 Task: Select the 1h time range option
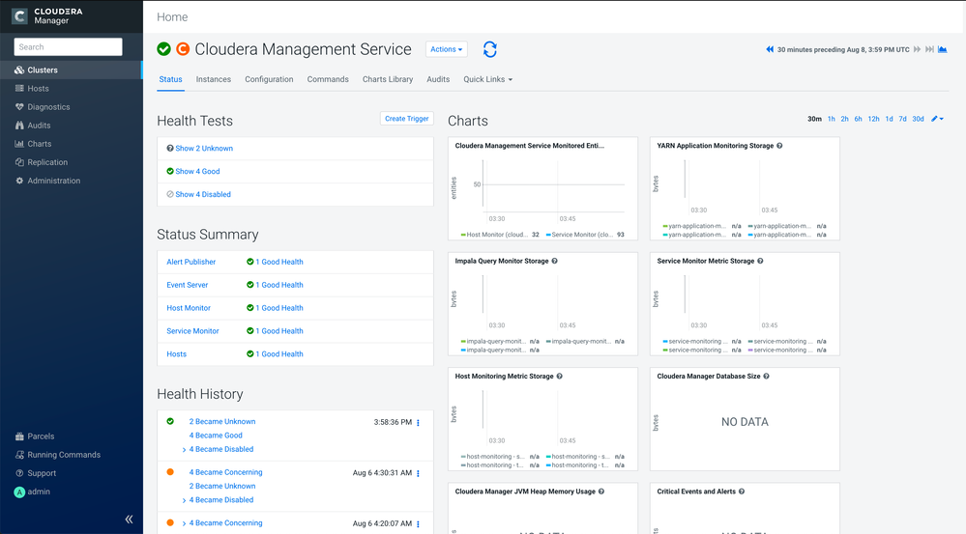coord(831,119)
